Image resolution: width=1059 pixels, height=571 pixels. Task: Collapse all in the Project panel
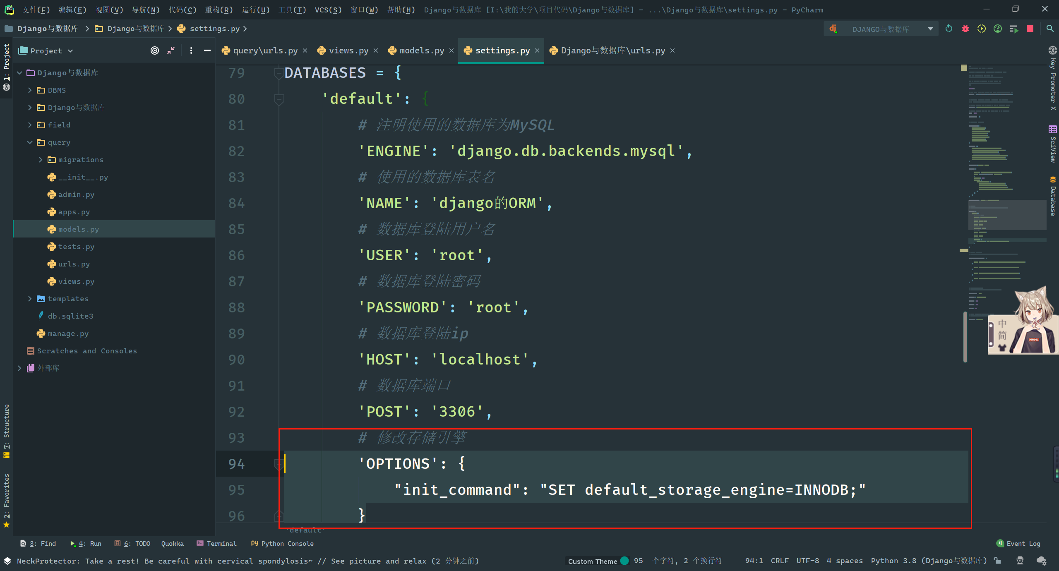[x=171, y=50]
